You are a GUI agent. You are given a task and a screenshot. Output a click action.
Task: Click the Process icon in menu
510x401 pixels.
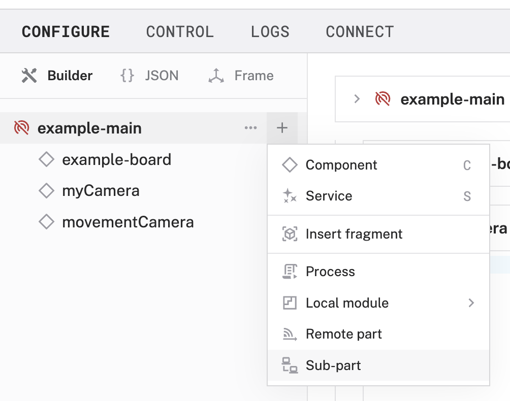coord(290,272)
